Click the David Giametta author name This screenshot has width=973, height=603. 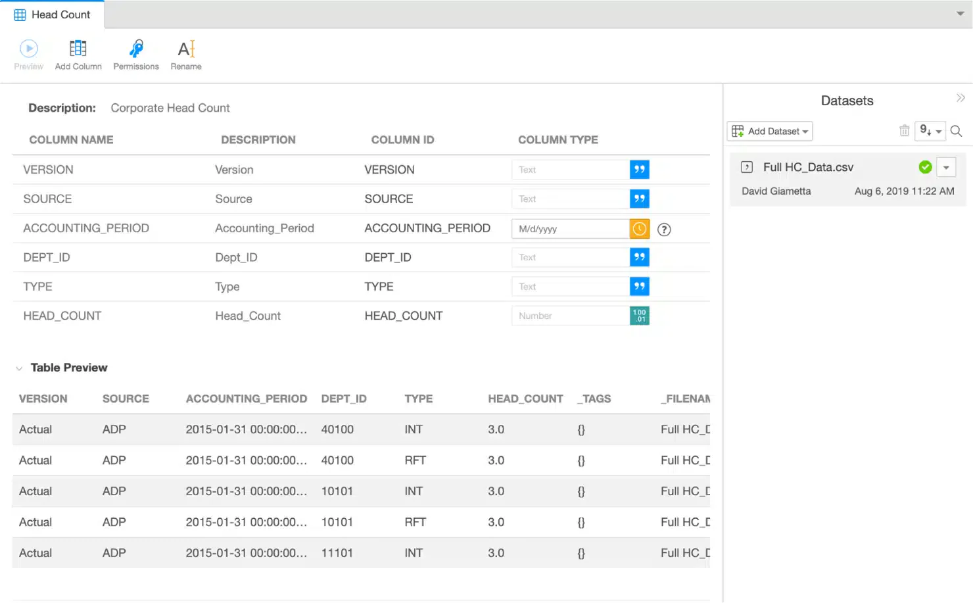pos(776,191)
